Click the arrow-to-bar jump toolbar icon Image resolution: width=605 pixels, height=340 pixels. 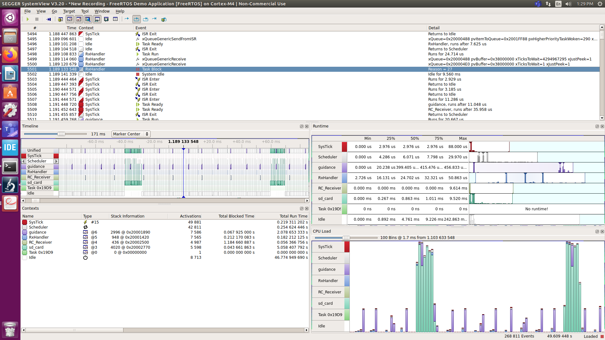pyautogui.click(x=154, y=19)
